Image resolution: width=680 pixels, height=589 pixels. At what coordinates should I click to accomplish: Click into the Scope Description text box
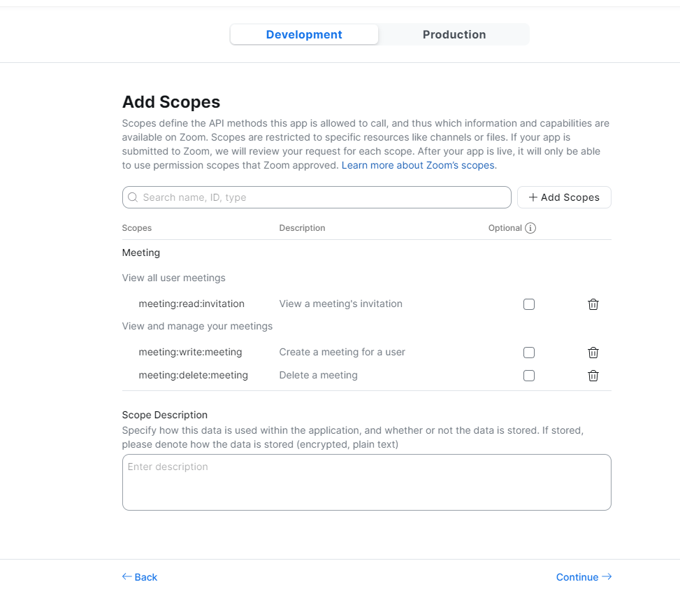pos(366,482)
